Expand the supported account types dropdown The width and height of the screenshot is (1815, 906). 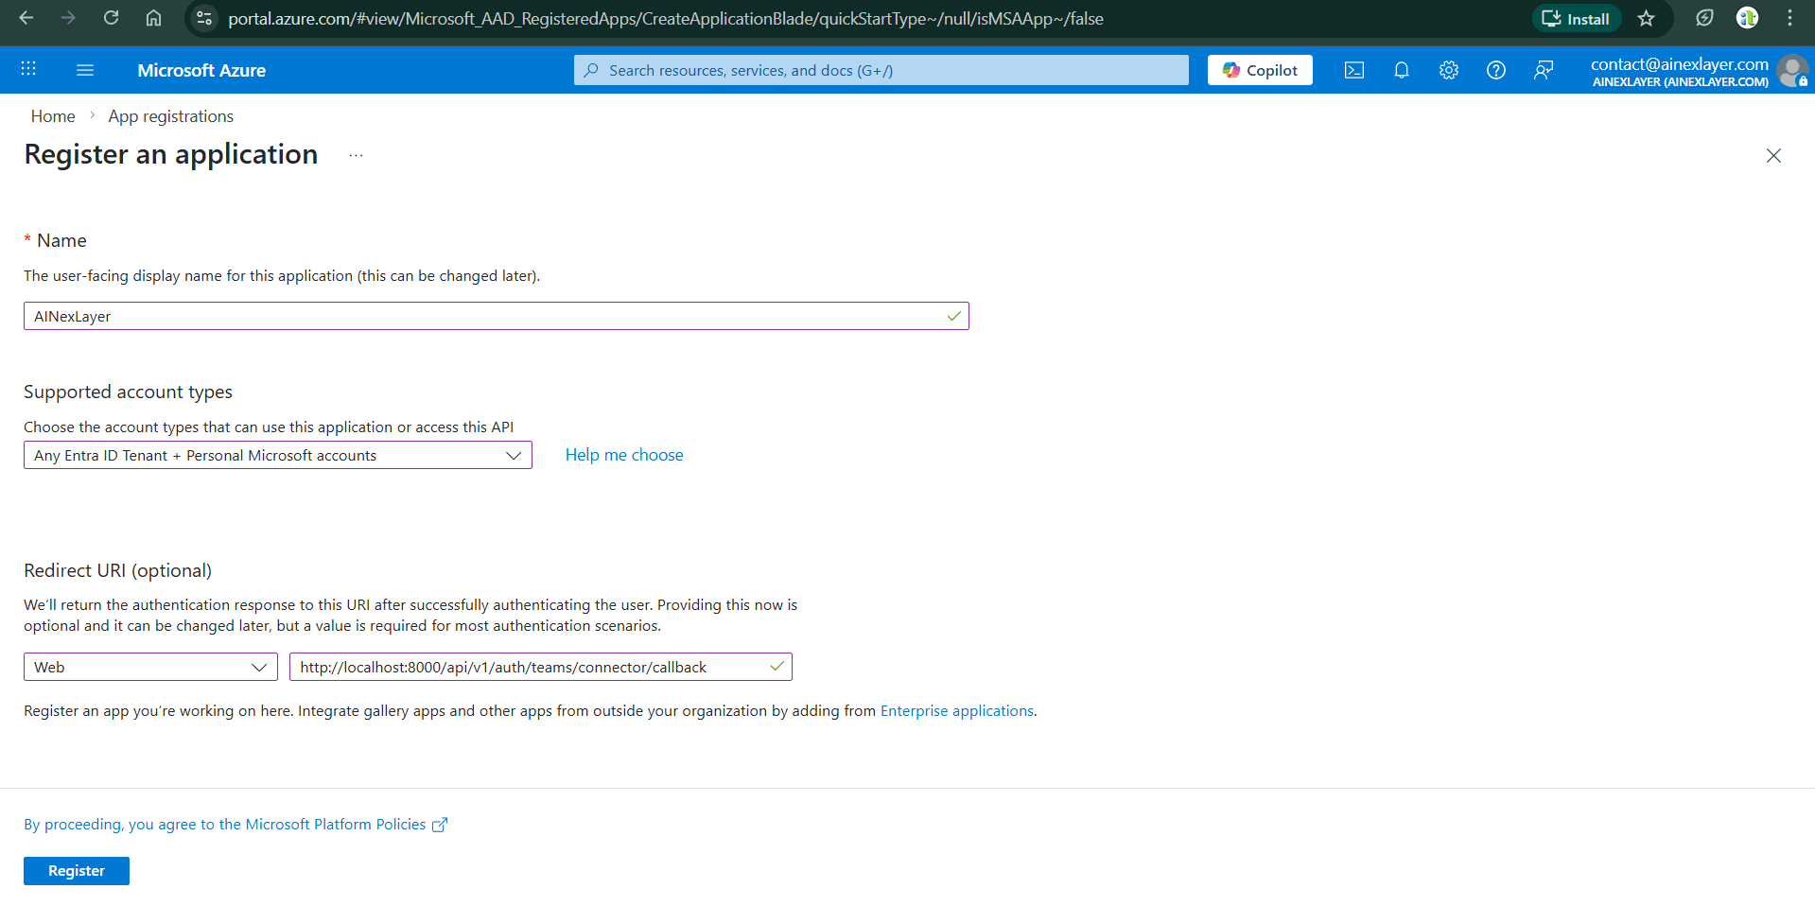point(277,455)
